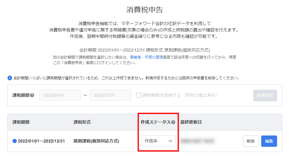Open the 事業者・年度の管理 link

[x=146, y=57]
